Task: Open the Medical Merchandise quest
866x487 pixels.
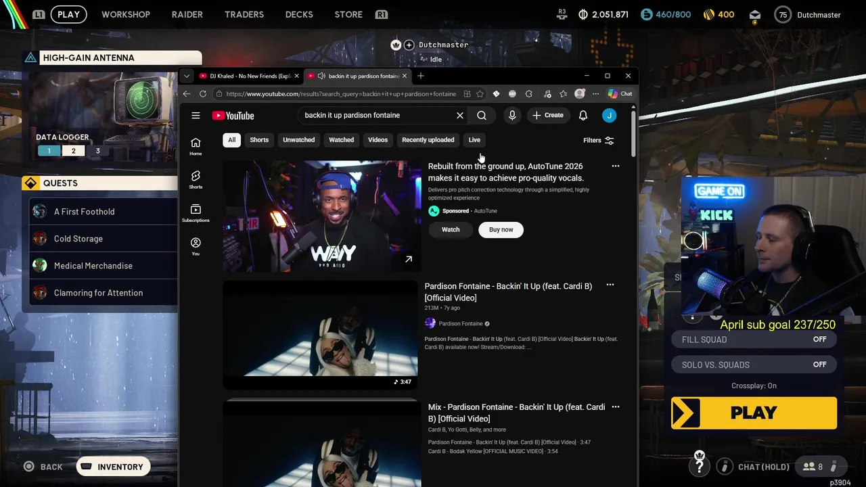Action: coord(104,266)
